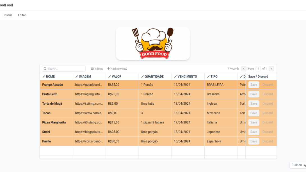Select the Paella name cell
Image resolution: width=306 pixels, height=172 pixels.
coord(56,141)
